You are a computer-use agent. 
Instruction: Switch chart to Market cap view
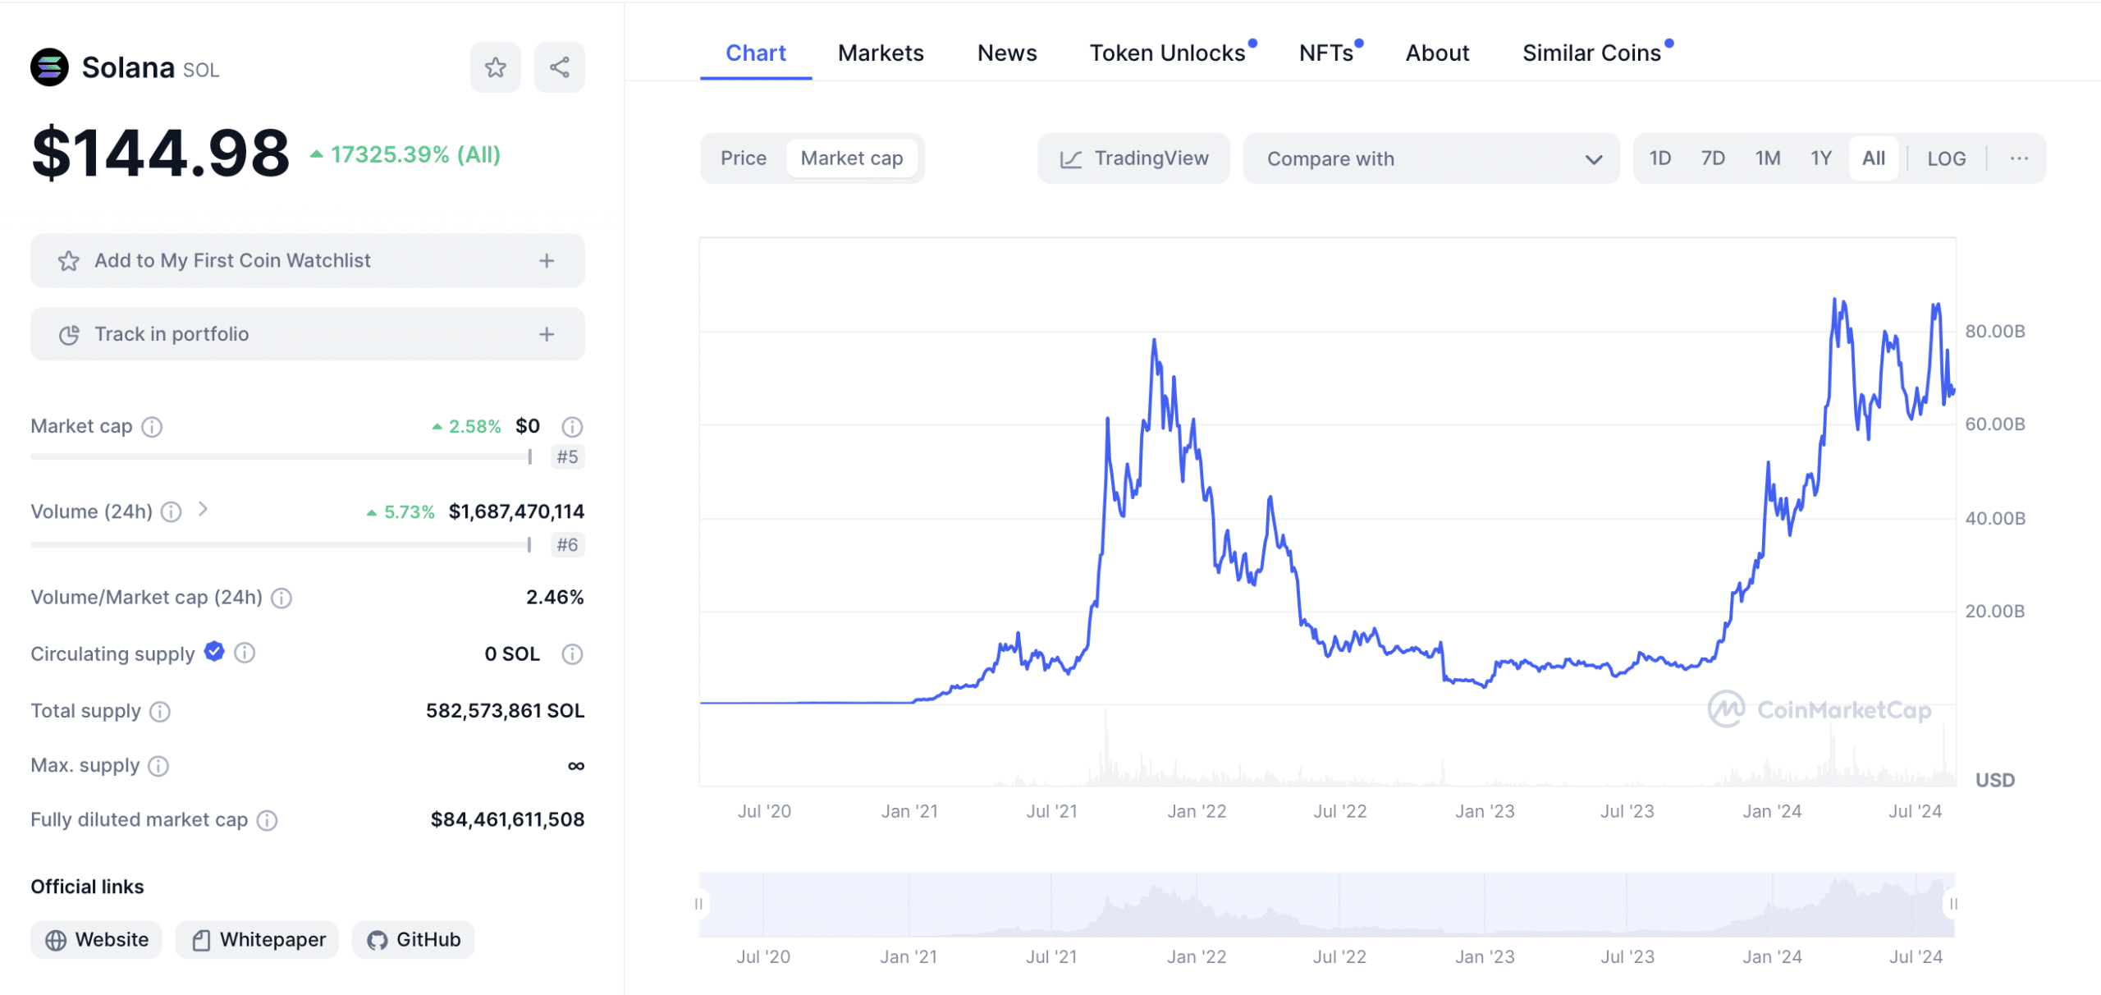pyautogui.click(x=852, y=158)
